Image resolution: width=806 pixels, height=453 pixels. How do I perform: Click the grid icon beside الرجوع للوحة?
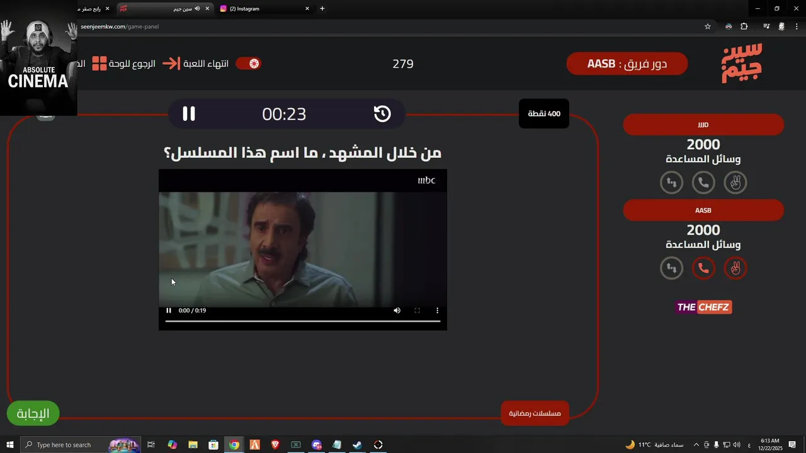(99, 64)
